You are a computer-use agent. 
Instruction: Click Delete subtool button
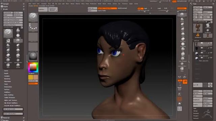(198, 105)
